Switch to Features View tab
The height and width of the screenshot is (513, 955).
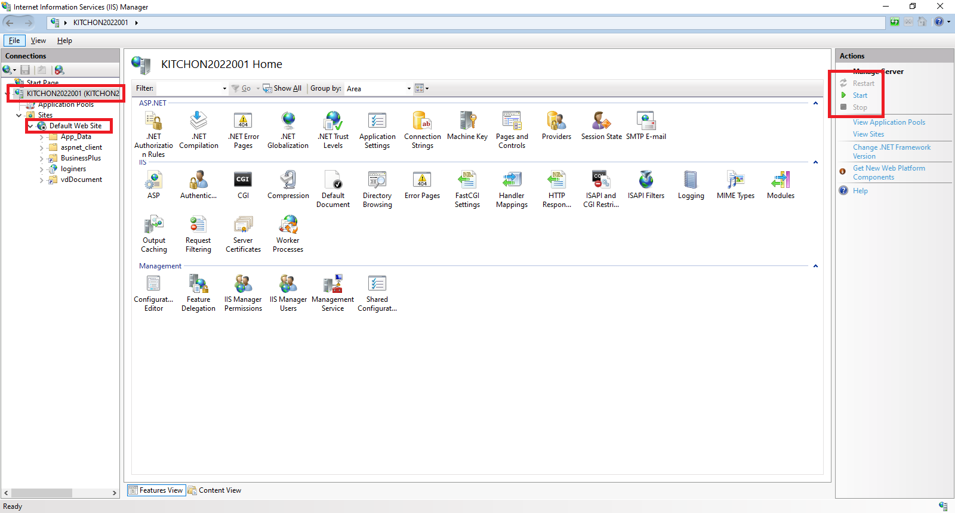[156, 490]
